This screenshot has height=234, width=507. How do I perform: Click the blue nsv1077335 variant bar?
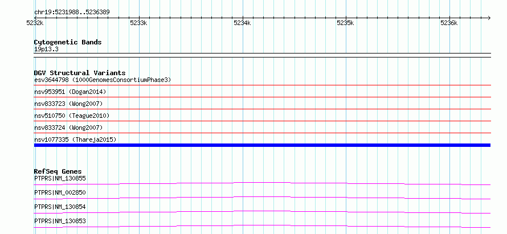262,145
